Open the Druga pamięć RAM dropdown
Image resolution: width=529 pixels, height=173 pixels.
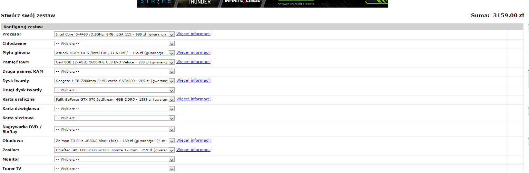coord(115,72)
